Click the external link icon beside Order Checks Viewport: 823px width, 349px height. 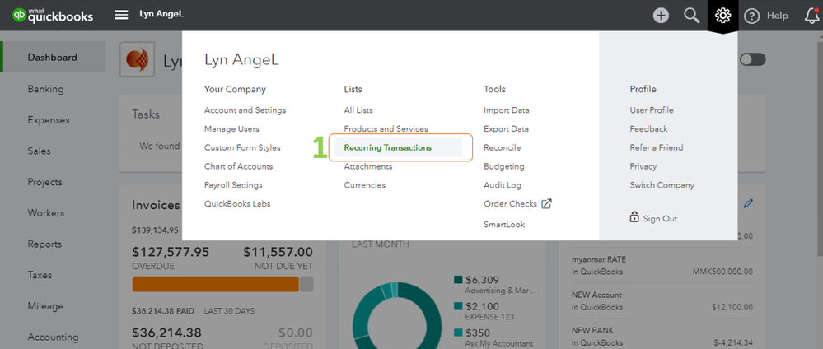click(x=546, y=203)
